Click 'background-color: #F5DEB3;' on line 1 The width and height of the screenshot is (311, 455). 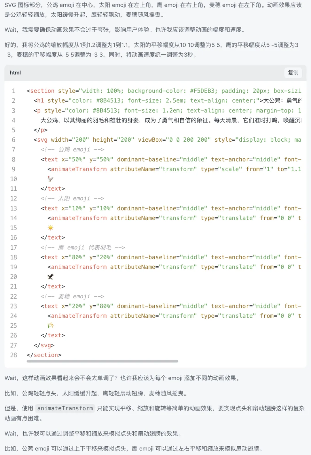click(x=173, y=91)
